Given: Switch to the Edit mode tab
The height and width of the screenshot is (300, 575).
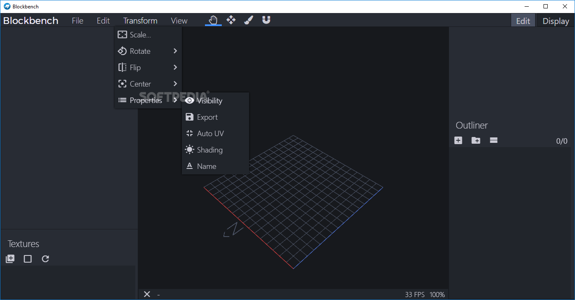Looking at the screenshot, I should pos(523,21).
